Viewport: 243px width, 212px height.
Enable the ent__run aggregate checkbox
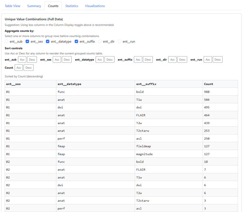[x=119, y=41]
